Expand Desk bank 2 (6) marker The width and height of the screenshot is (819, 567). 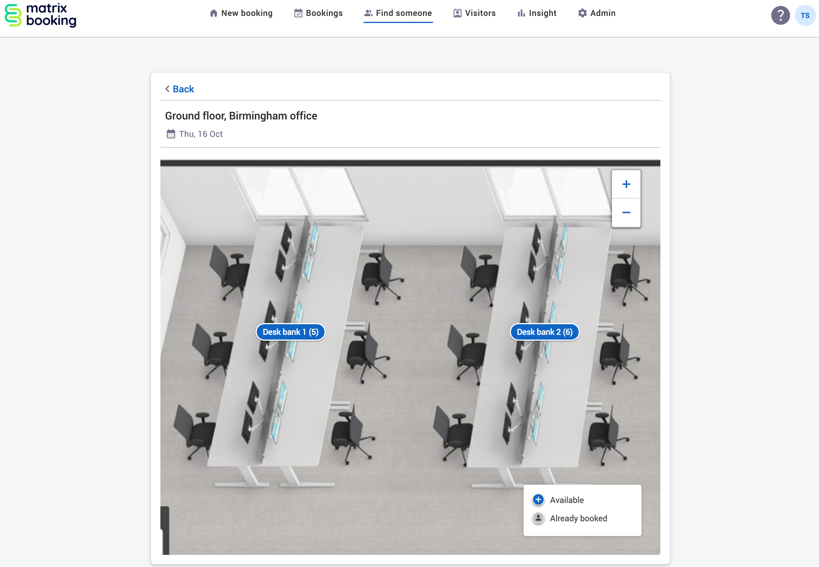(544, 332)
